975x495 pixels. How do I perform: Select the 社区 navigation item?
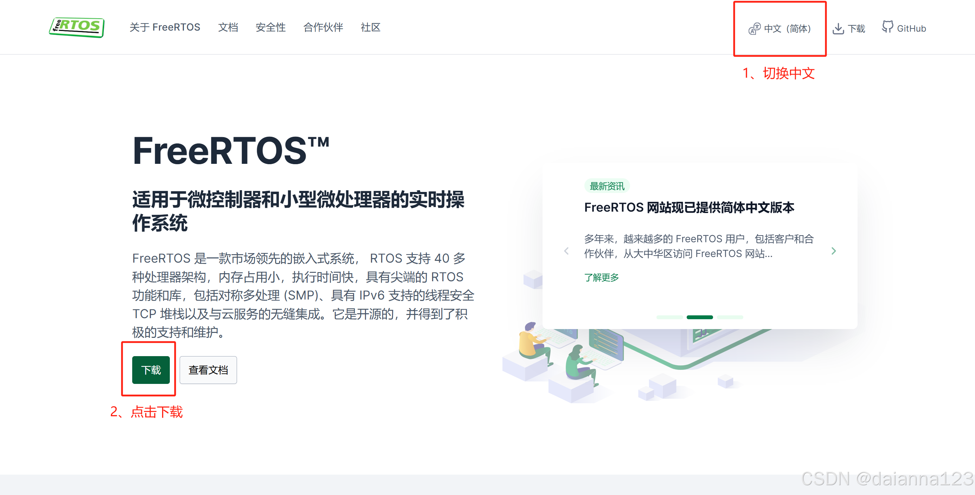370,27
